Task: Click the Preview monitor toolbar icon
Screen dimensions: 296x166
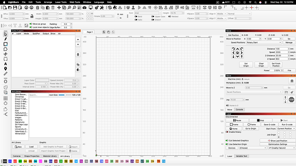Action: coord(91,8)
